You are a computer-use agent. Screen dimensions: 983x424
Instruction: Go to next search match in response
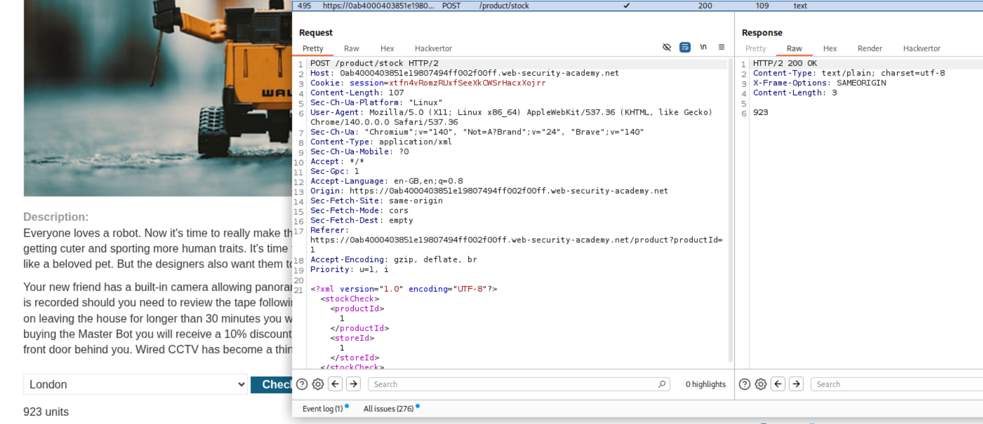[796, 384]
